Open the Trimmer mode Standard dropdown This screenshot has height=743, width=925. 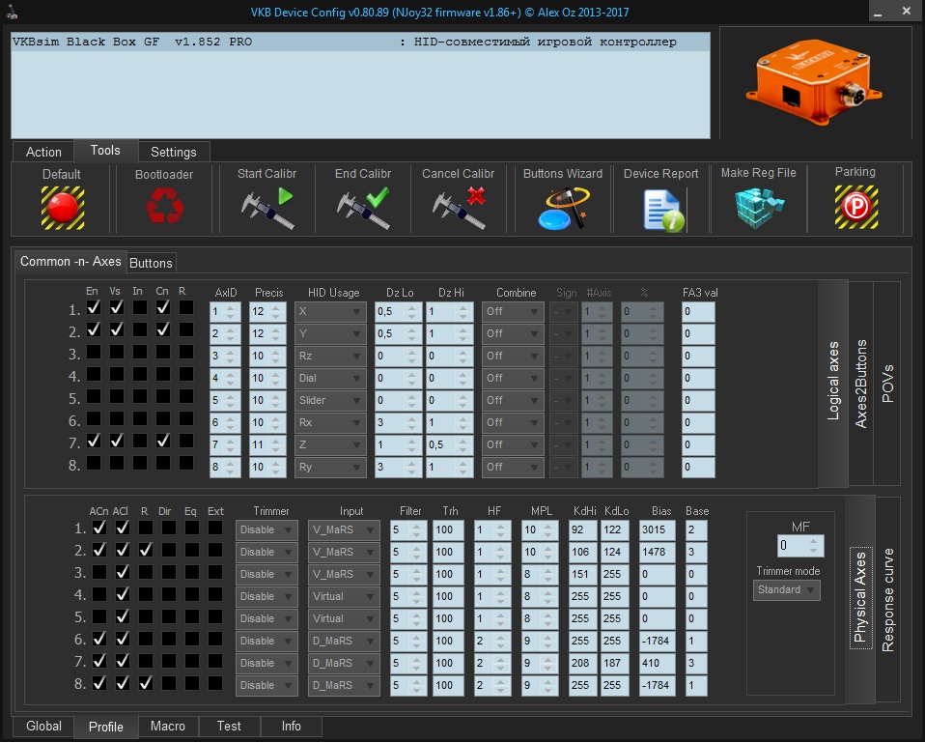pyautogui.click(x=786, y=590)
